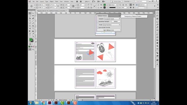
Task: Select the Page tool
Action: (x=30, y=16)
